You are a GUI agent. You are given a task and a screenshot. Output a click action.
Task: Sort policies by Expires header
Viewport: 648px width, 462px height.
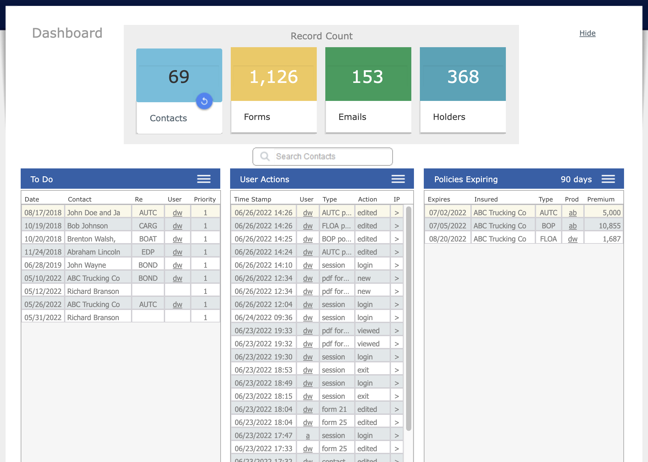point(439,199)
